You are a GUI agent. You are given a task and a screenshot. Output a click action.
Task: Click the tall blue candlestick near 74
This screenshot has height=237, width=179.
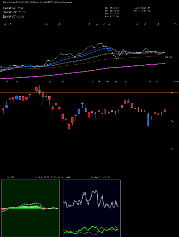pos(148,120)
